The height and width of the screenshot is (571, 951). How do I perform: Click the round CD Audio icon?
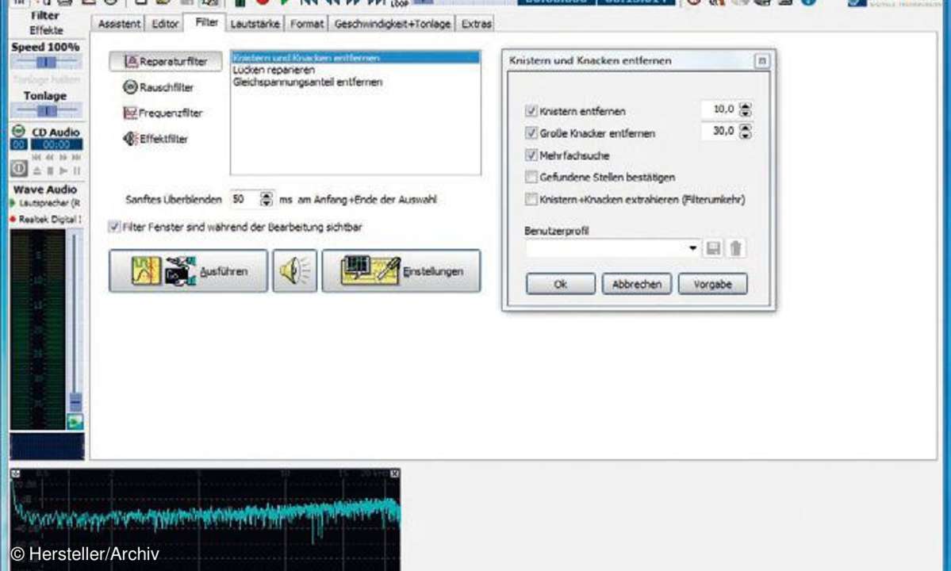click(19, 131)
